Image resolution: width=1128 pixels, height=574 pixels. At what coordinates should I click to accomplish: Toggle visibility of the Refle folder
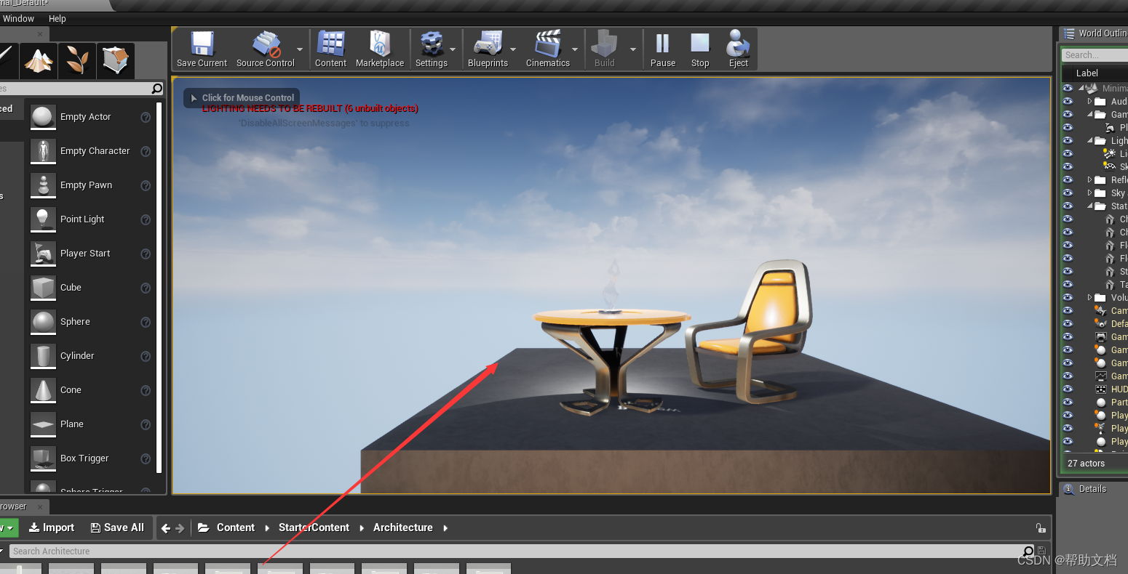tap(1068, 180)
